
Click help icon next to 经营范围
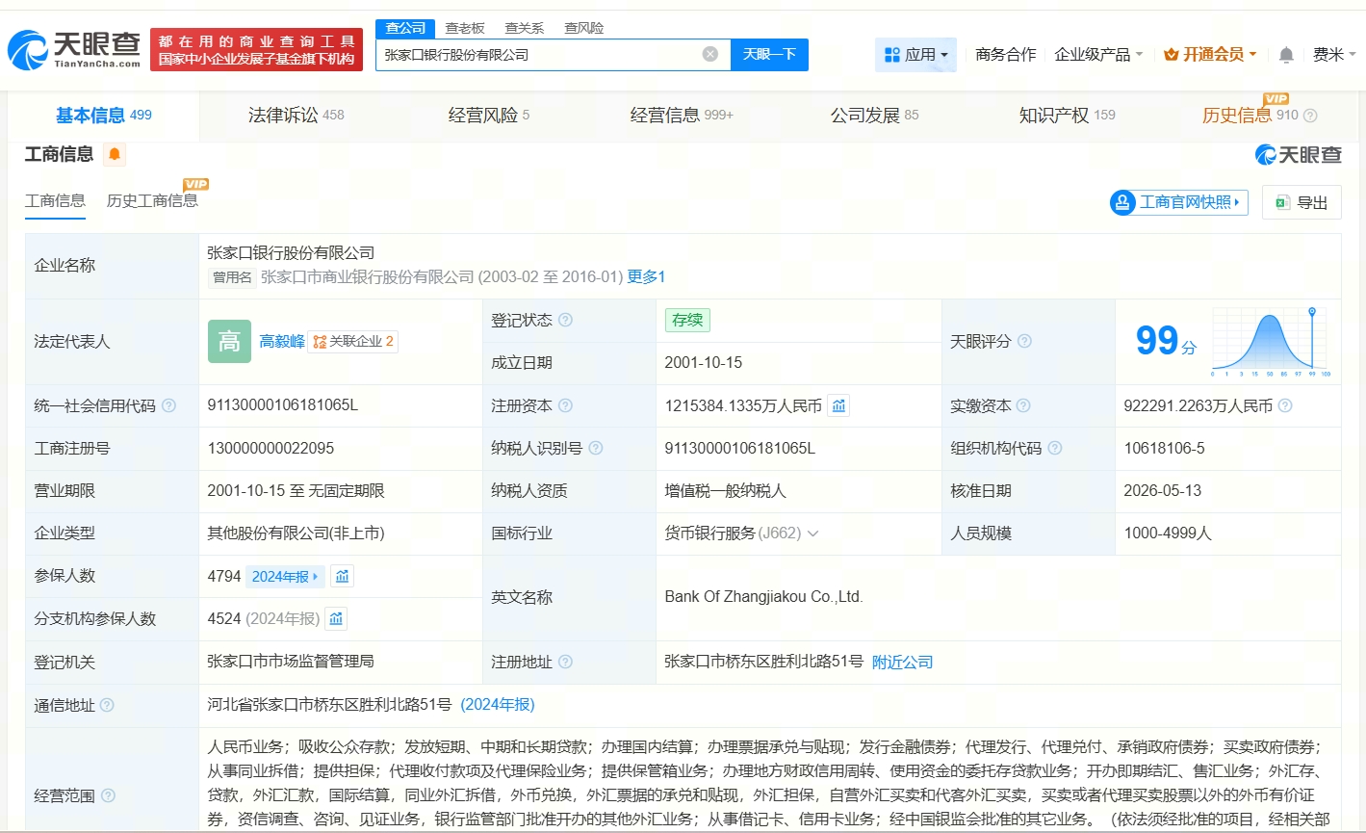click(x=108, y=795)
